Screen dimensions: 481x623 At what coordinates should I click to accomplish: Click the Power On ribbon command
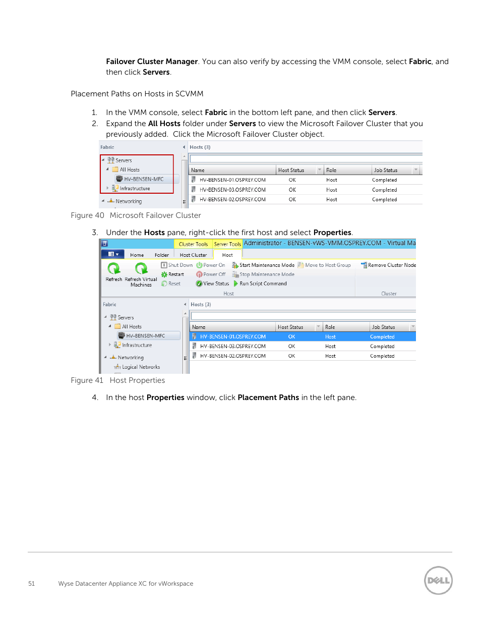[211, 265]
